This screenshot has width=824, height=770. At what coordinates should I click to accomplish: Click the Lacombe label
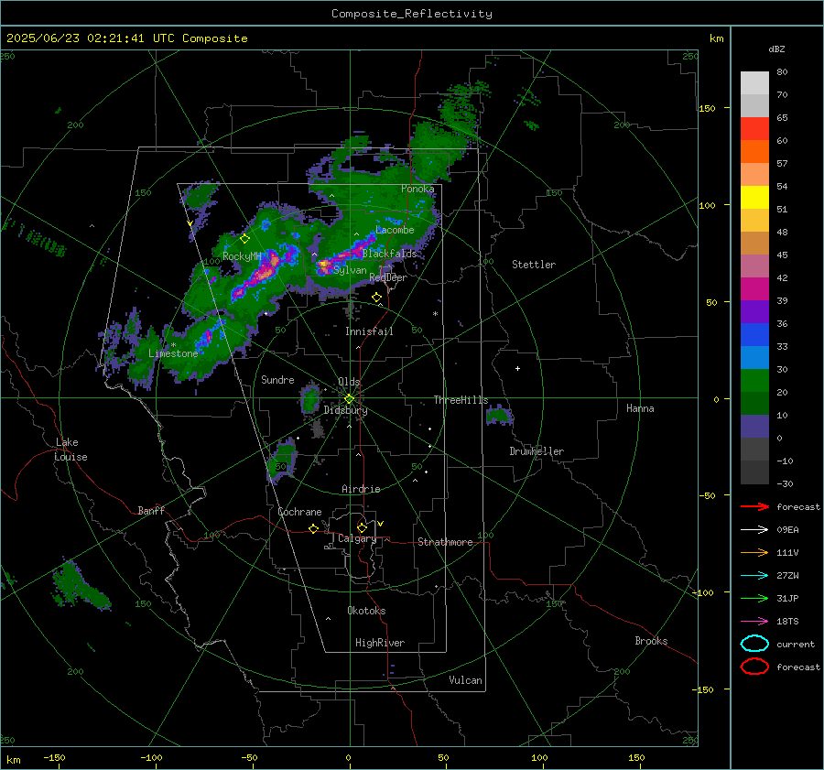[395, 230]
